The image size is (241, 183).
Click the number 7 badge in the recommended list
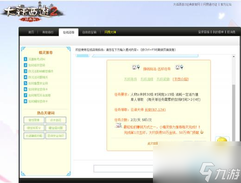coord(25,95)
